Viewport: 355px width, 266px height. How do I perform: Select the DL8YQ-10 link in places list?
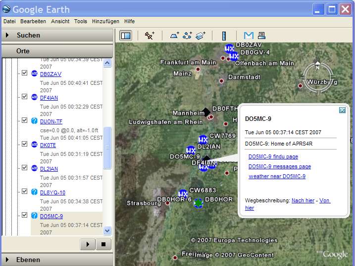click(53, 192)
